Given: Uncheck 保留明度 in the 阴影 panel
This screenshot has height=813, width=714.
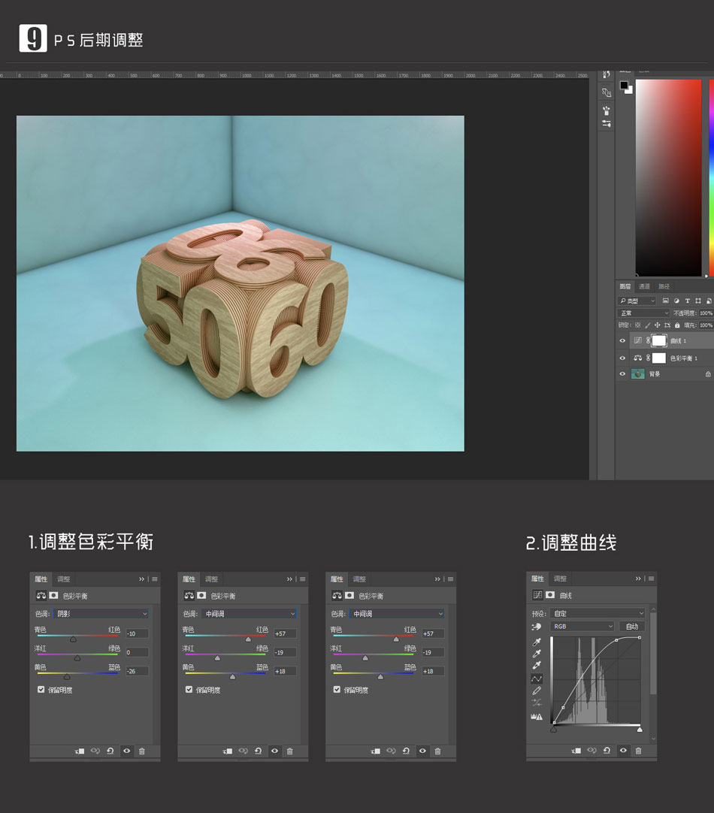Looking at the screenshot, I should [41, 690].
